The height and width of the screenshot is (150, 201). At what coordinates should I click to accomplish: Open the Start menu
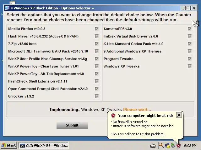pyautogui.click(x=8, y=145)
